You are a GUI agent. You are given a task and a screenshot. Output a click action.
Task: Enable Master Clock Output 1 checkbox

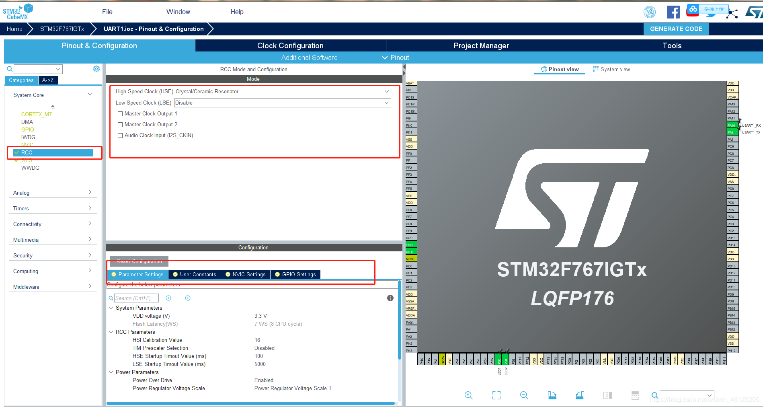click(x=120, y=114)
